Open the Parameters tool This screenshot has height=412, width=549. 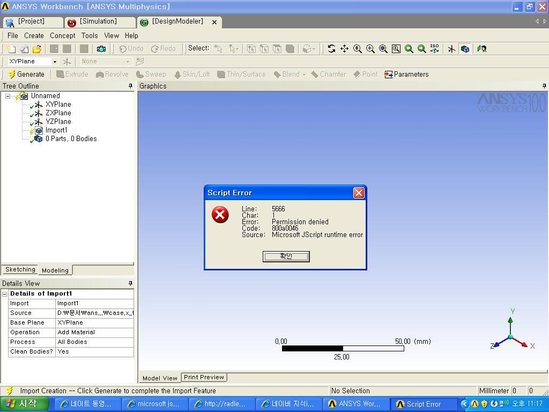click(x=406, y=75)
